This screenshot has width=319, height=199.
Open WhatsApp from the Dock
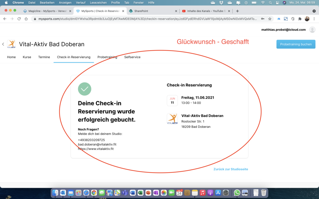[x=237, y=193]
